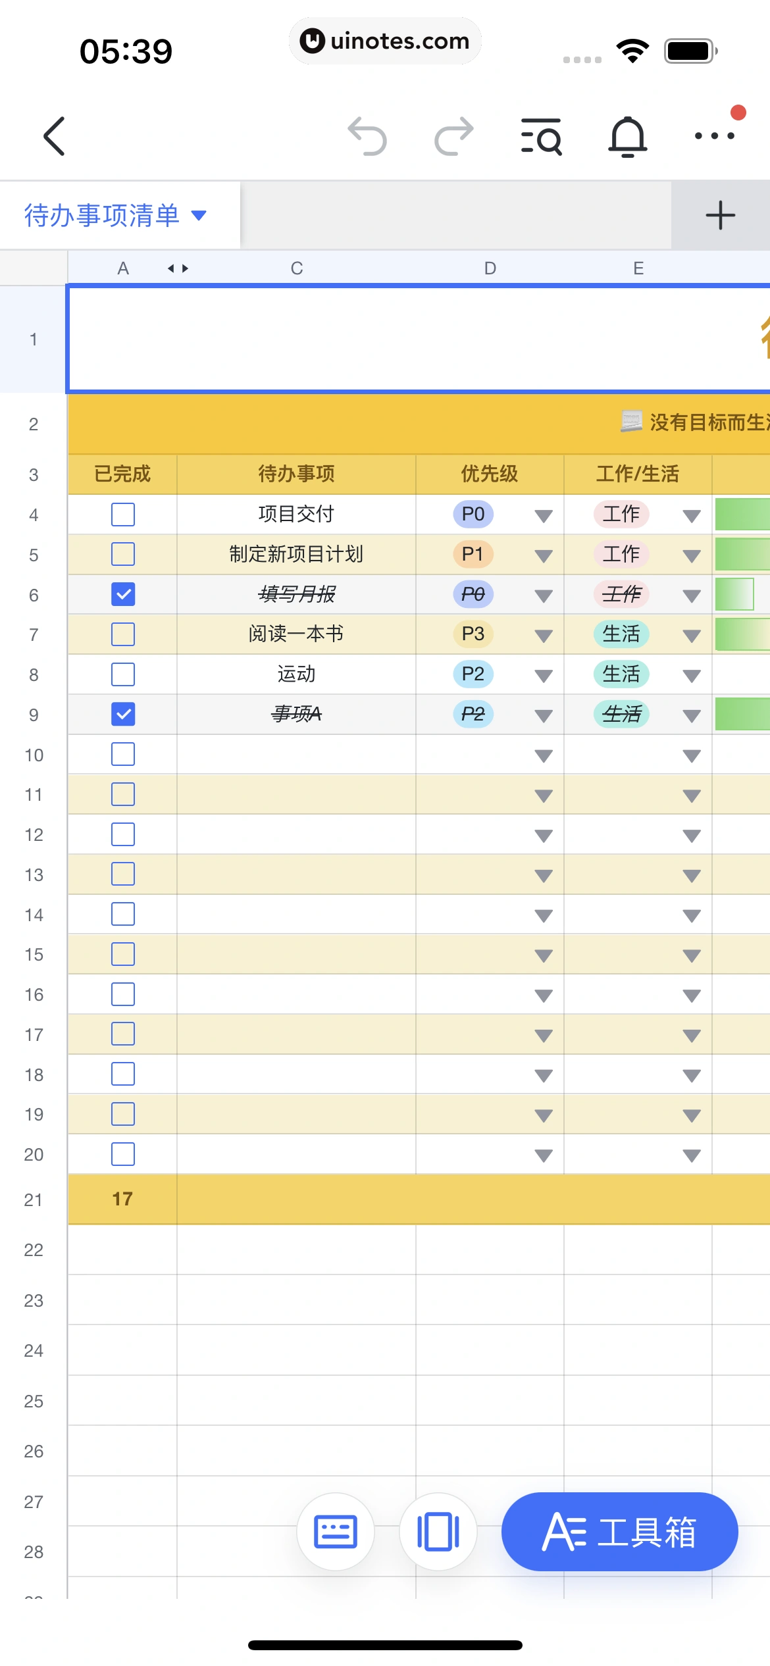Redo the last action
Screen dimensions: 770x1666
(454, 136)
